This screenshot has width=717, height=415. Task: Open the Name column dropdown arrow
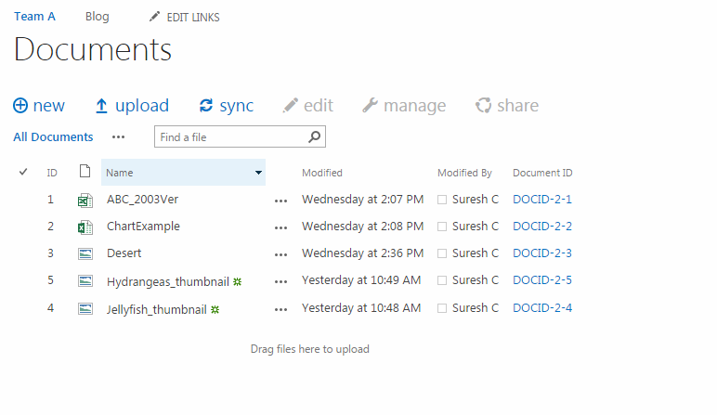[x=258, y=173]
